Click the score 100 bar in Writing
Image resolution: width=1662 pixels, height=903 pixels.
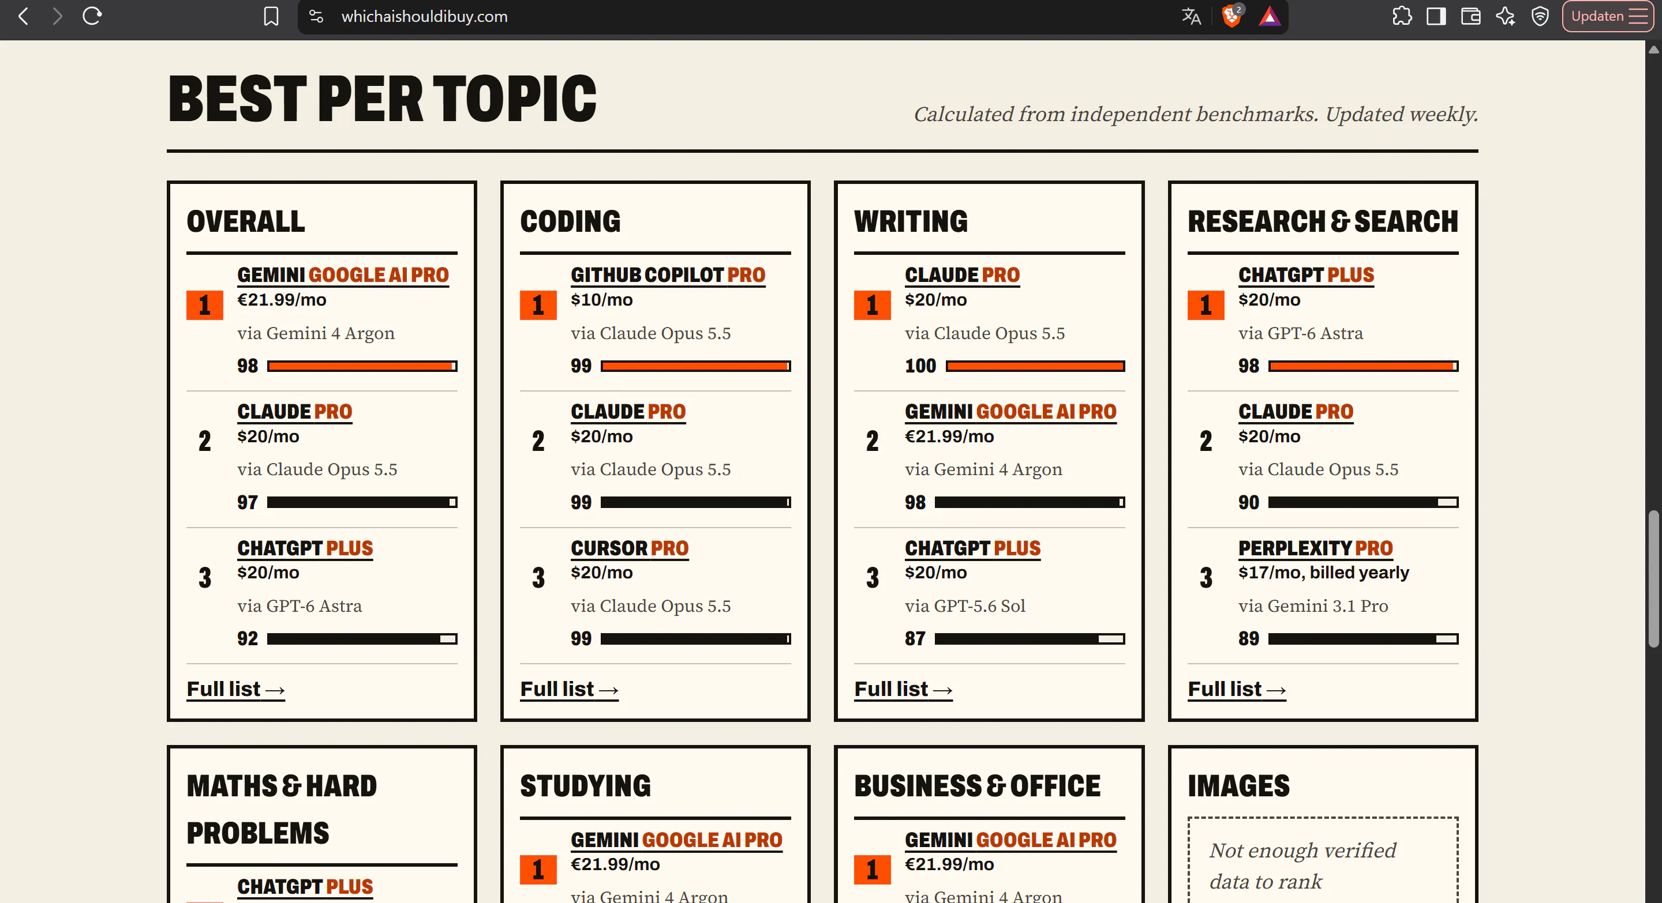(x=1035, y=366)
